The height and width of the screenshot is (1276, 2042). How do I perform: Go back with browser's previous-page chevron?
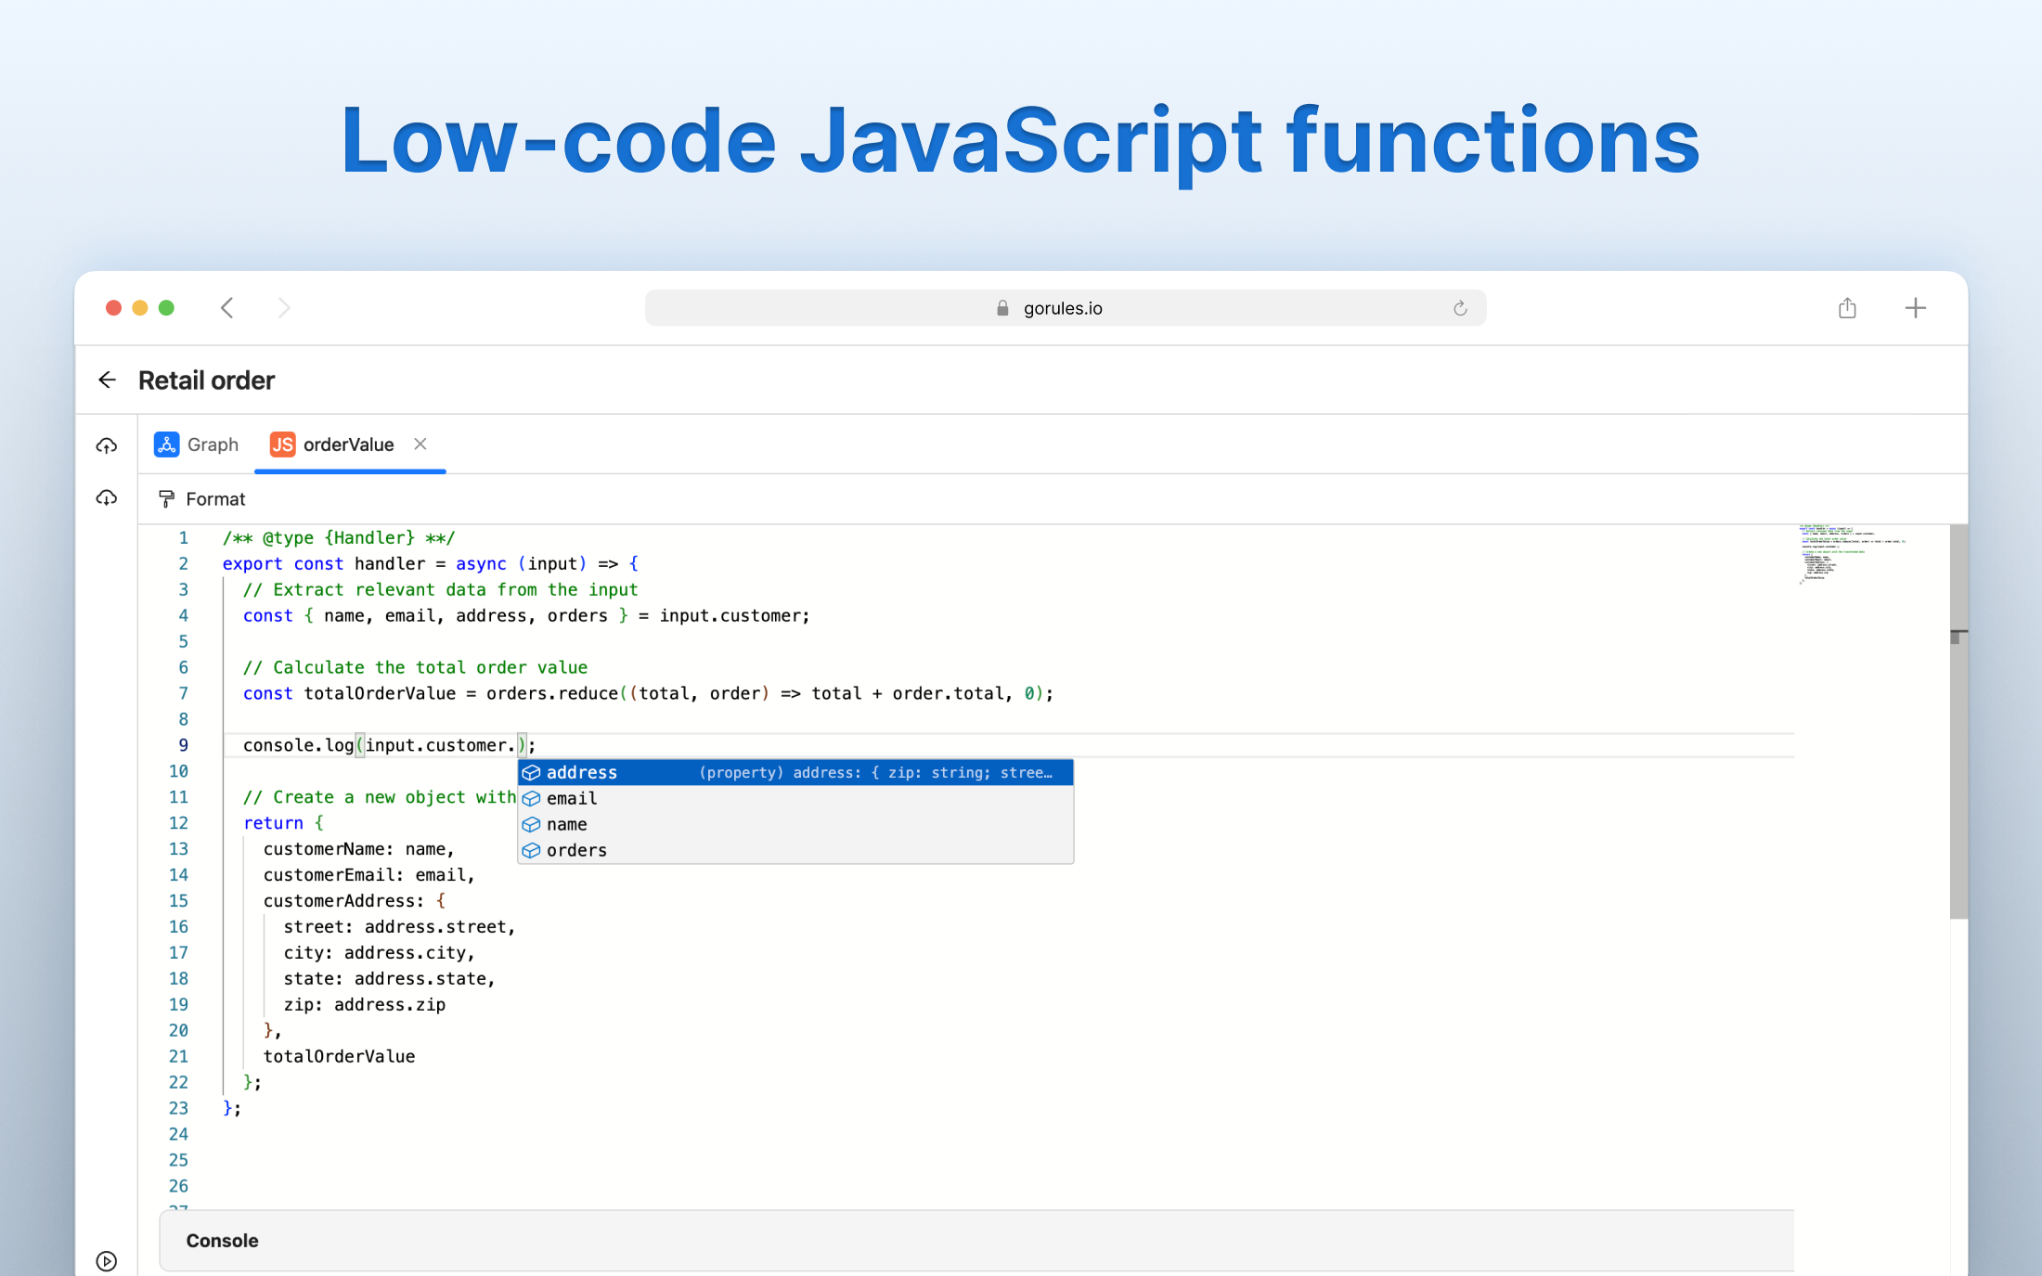pos(227,308)
